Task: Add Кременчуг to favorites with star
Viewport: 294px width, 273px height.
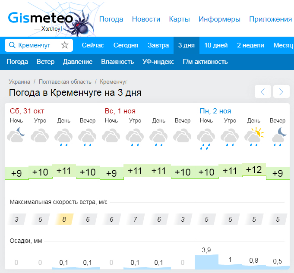Action: [65, 45]
